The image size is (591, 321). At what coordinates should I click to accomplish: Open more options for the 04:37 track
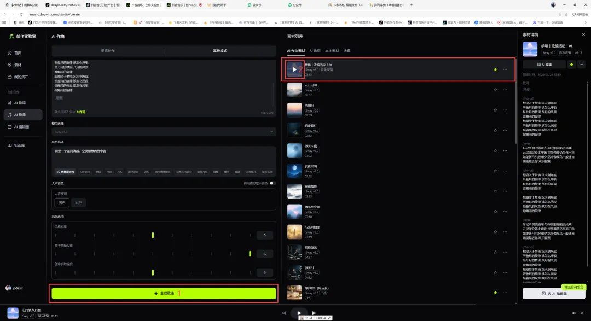pyautogui.click(x=505, y=253)
